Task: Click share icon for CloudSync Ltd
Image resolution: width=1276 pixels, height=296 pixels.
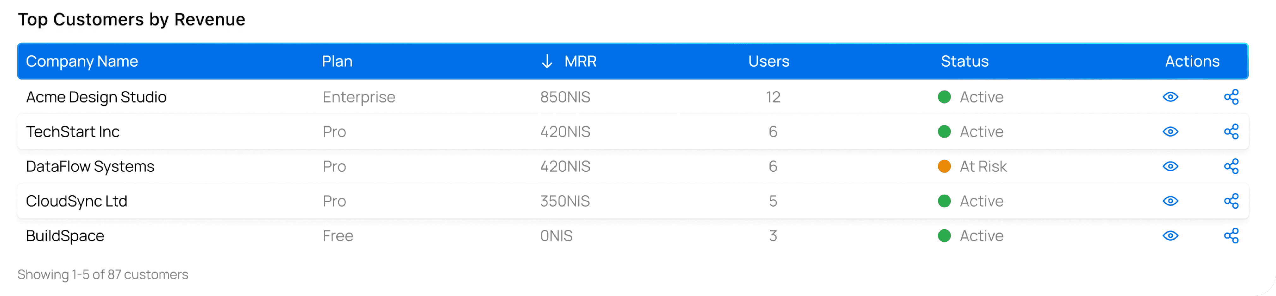Action: pyautogui.click(x=1231, y=201)
